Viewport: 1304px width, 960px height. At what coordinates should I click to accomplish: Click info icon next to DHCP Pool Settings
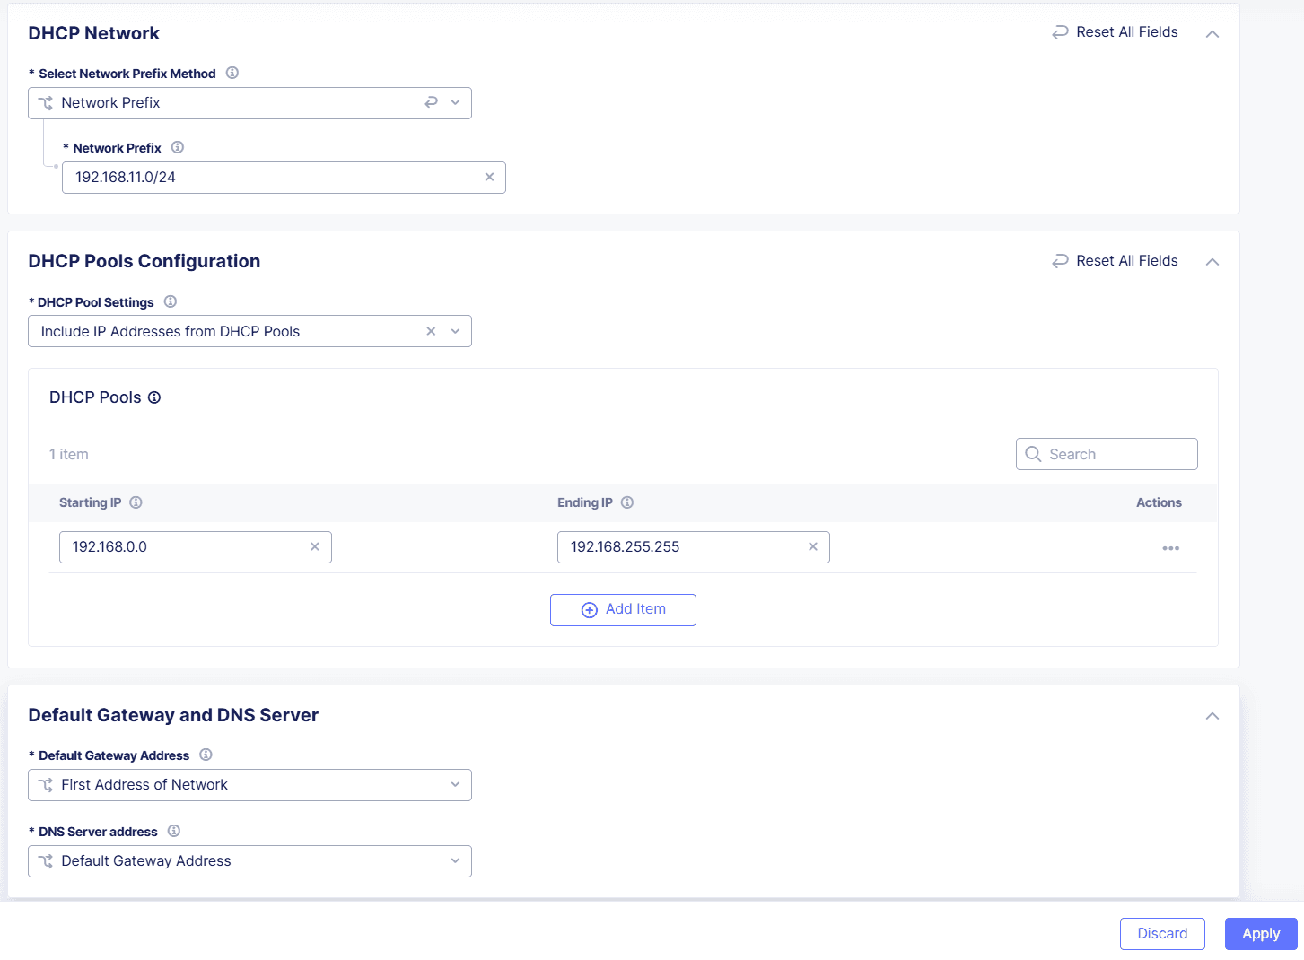click(x=171, y=301)
